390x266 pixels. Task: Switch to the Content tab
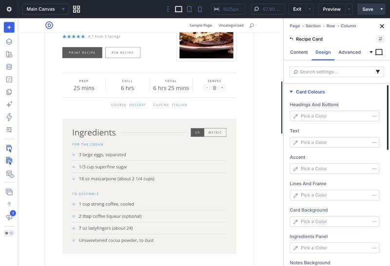coord(299,52)
